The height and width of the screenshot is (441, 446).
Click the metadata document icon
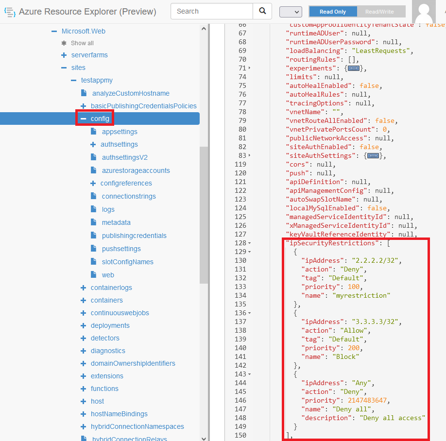94,222
